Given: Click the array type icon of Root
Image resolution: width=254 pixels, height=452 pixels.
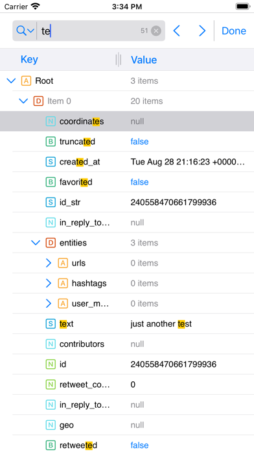Looking at the screenshot, I should tap(26, 81).
